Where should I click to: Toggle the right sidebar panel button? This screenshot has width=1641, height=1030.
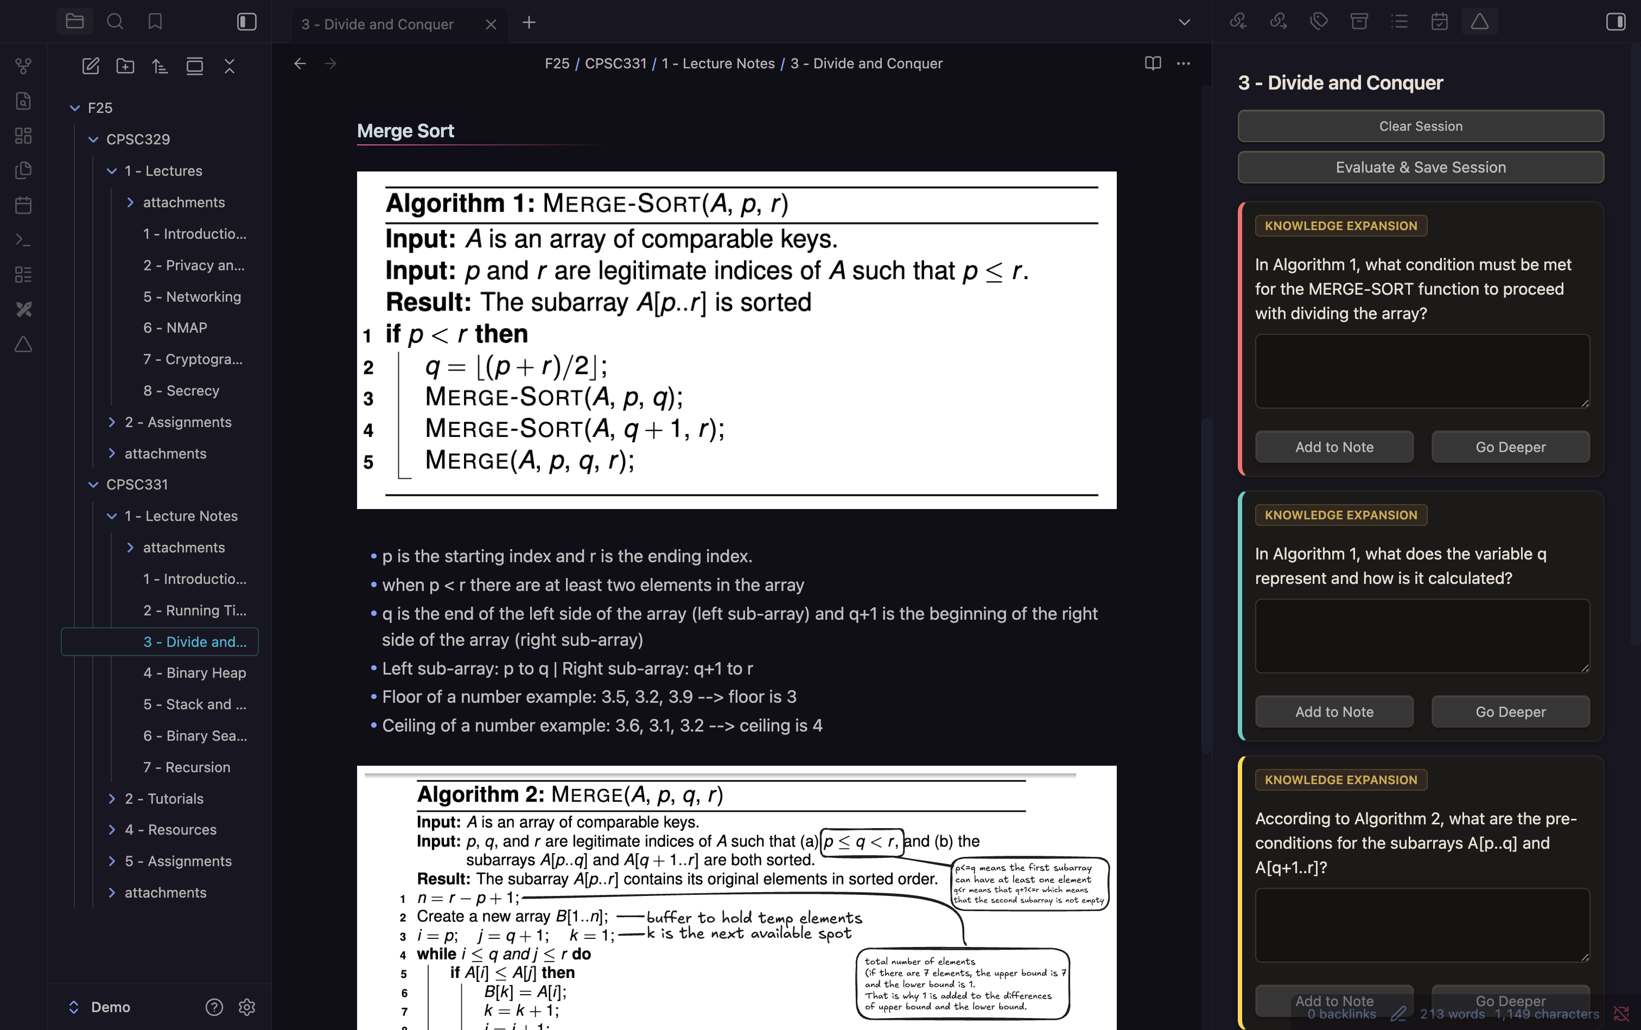coord(1616,22)
